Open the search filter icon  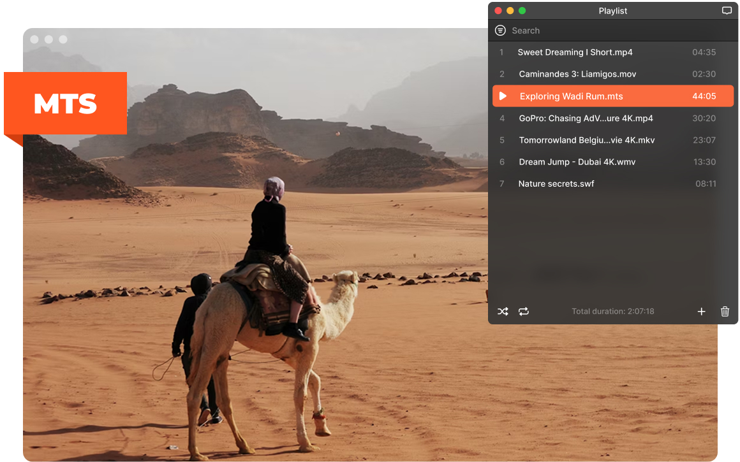tap(500, 31)
